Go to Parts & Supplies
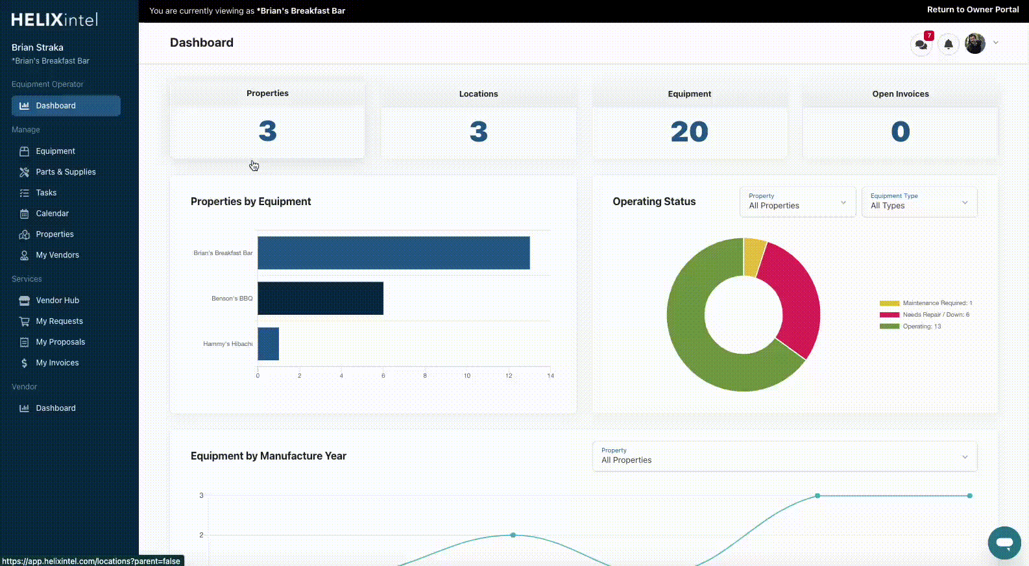 click(x=66, y=172)
